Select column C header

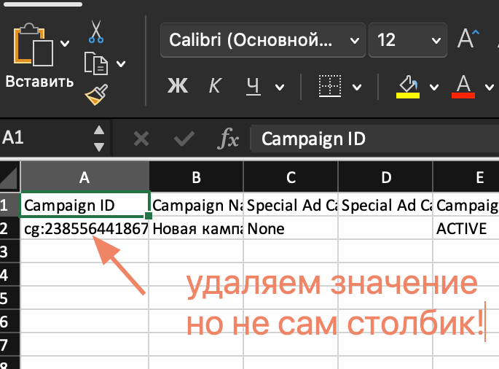pos(291,177)
